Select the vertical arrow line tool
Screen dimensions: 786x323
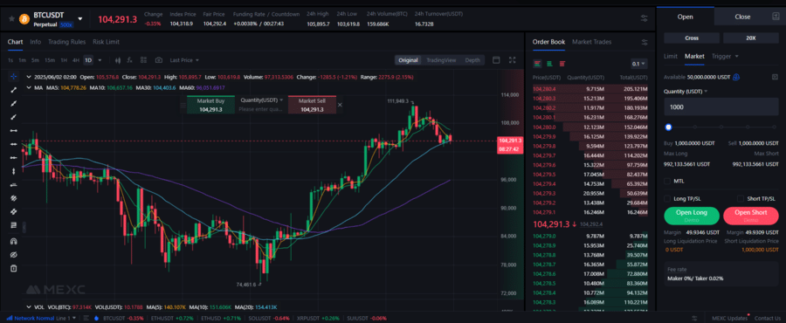click(x=13, y=171)
